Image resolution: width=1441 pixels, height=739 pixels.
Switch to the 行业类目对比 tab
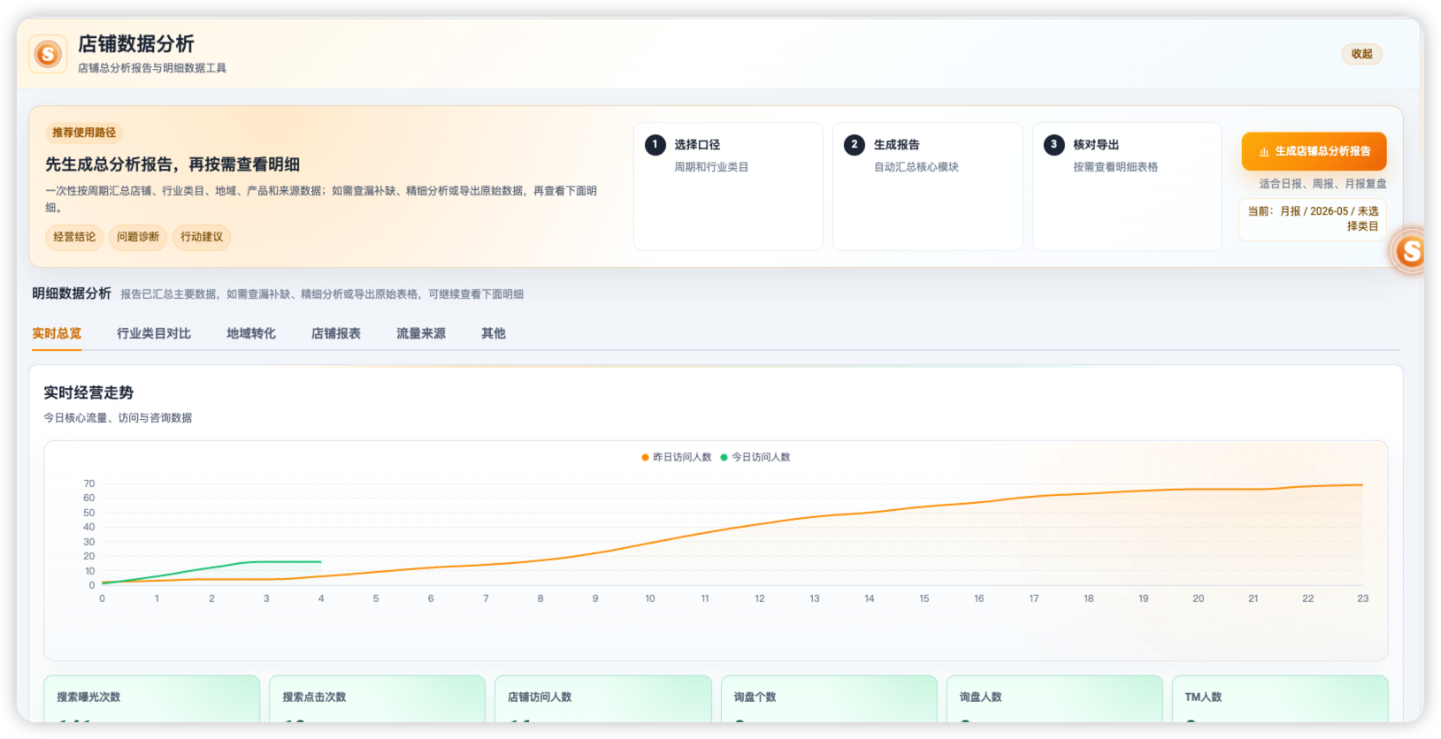click(154, 333)
